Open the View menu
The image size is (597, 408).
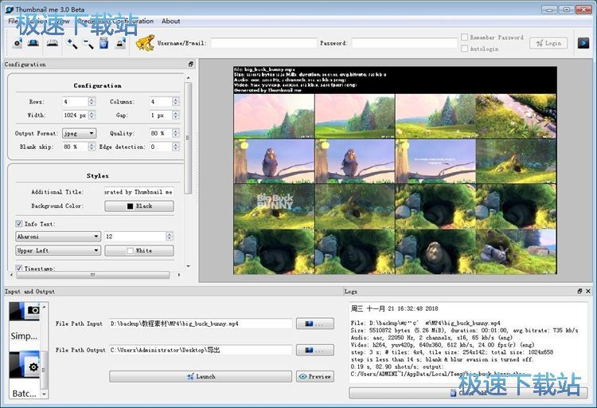pyautogui.click(x=62, y=21)
